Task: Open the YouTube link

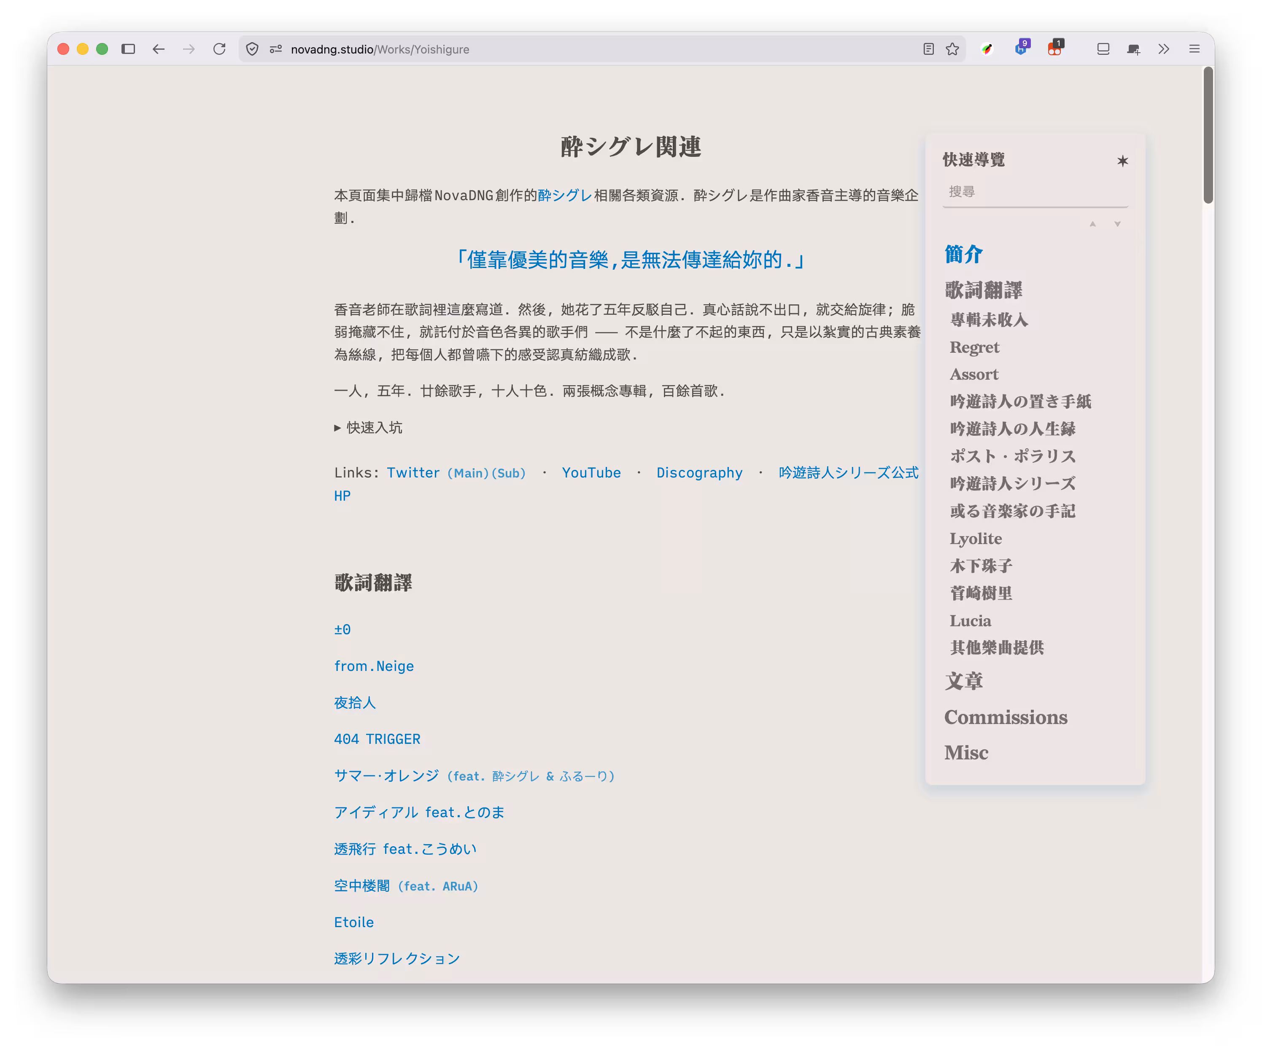Action: point(591,472)
